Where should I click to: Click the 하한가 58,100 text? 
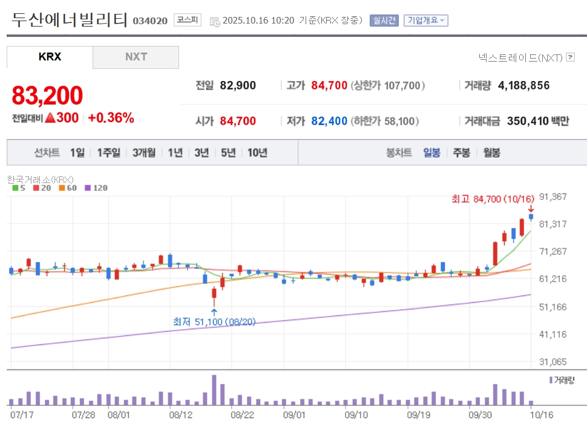(384, 121)
